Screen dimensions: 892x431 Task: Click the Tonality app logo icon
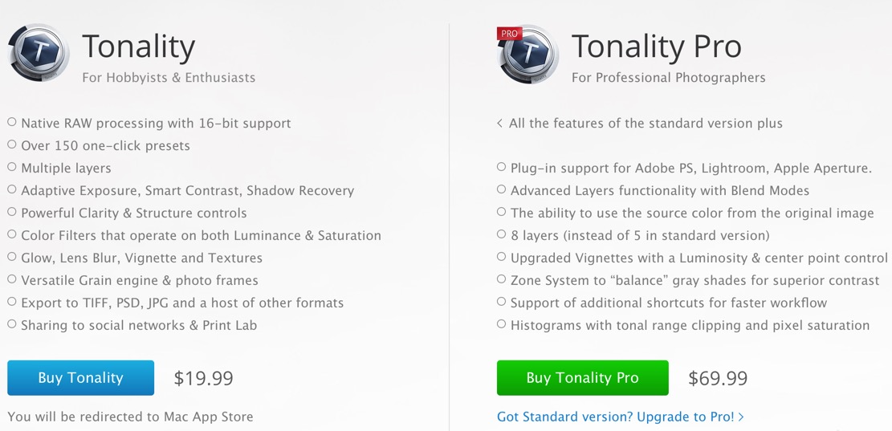[x=38, y=54]
